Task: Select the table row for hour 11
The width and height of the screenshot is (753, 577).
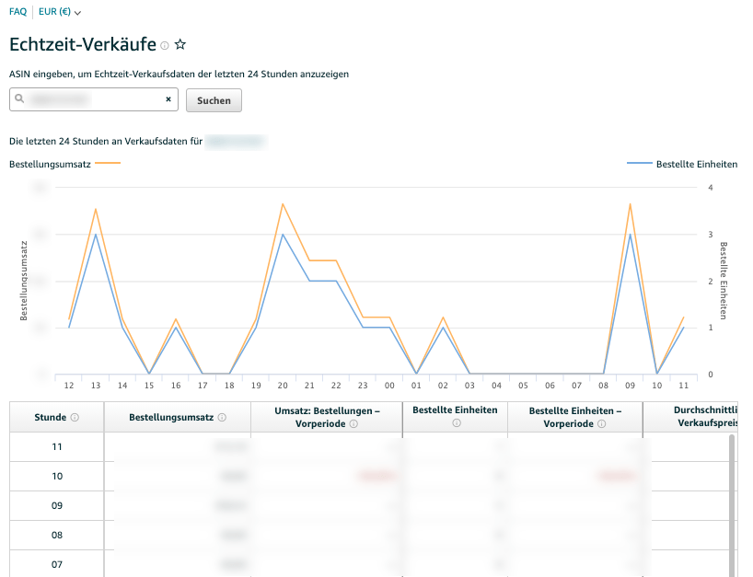Action: (x=56, y=446)
